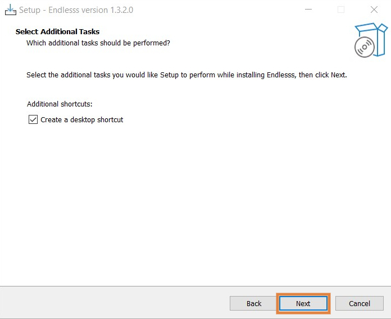Click the grey footer area left of Back
This screenshot has height=319, width=391.
pyautogui.click(x=112, y=303)
